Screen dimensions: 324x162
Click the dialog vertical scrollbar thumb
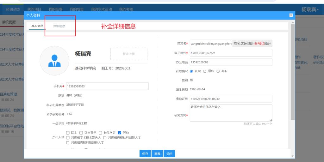(x=293, y=72)
